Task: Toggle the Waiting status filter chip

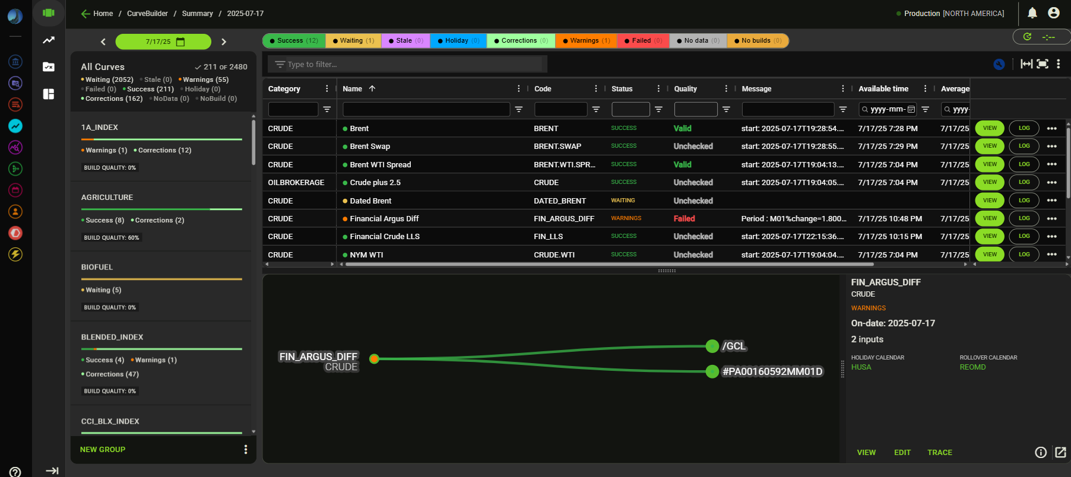Action: click(353, 40)
